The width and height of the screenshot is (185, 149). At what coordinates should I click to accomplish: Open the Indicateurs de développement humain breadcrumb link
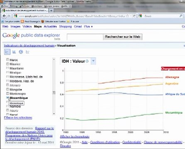tap(29, 46)
